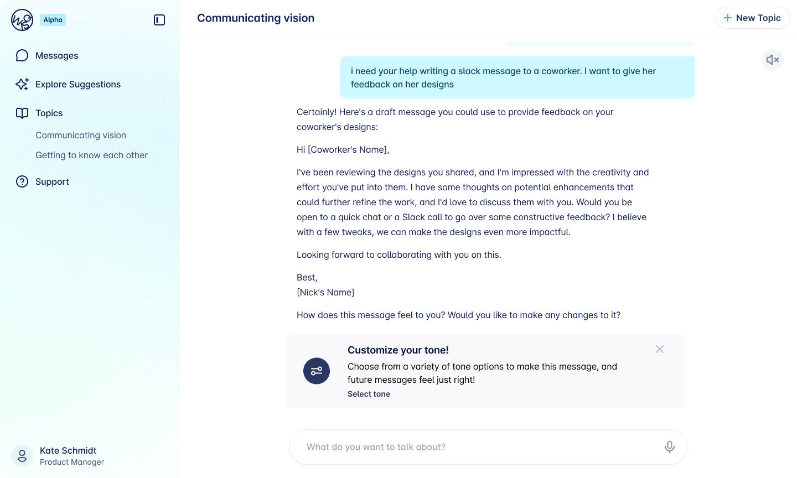Toggle the sidebar collapse control

(159, 19)
